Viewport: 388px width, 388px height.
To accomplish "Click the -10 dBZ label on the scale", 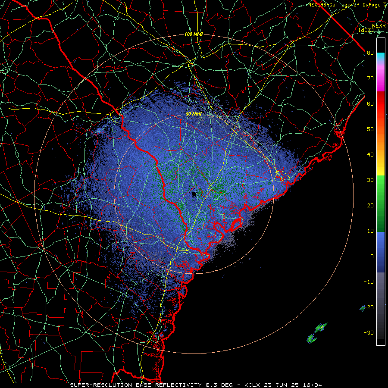I will tap(369, 282).
